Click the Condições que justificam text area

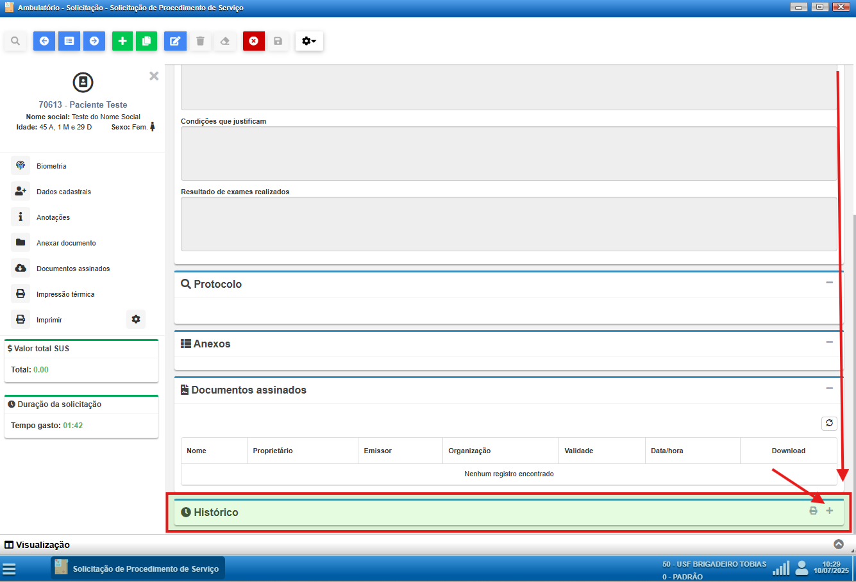(x=508, y=153)
